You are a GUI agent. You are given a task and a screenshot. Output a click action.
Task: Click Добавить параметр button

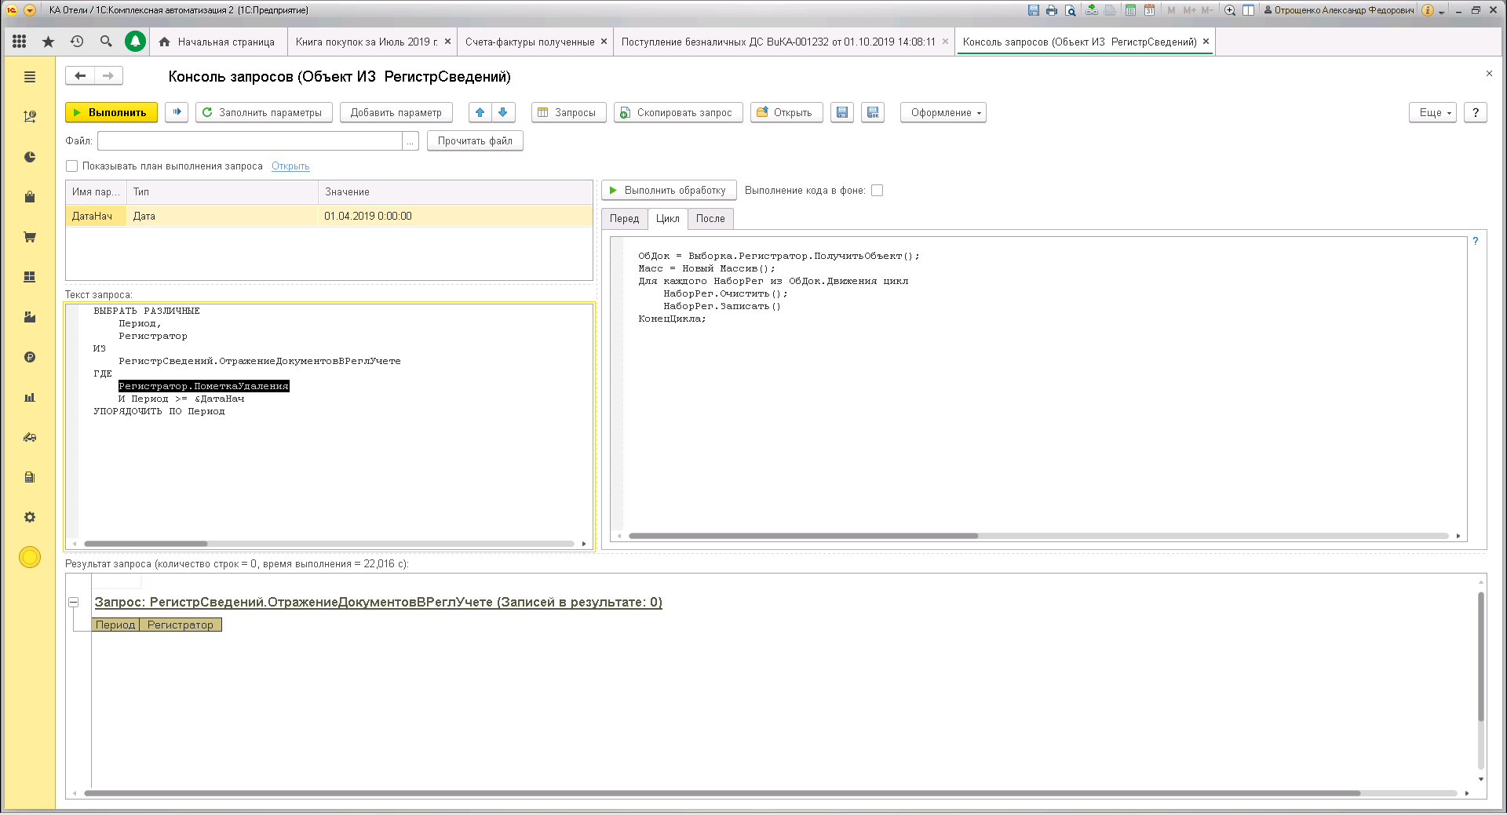tap(396, 112)
